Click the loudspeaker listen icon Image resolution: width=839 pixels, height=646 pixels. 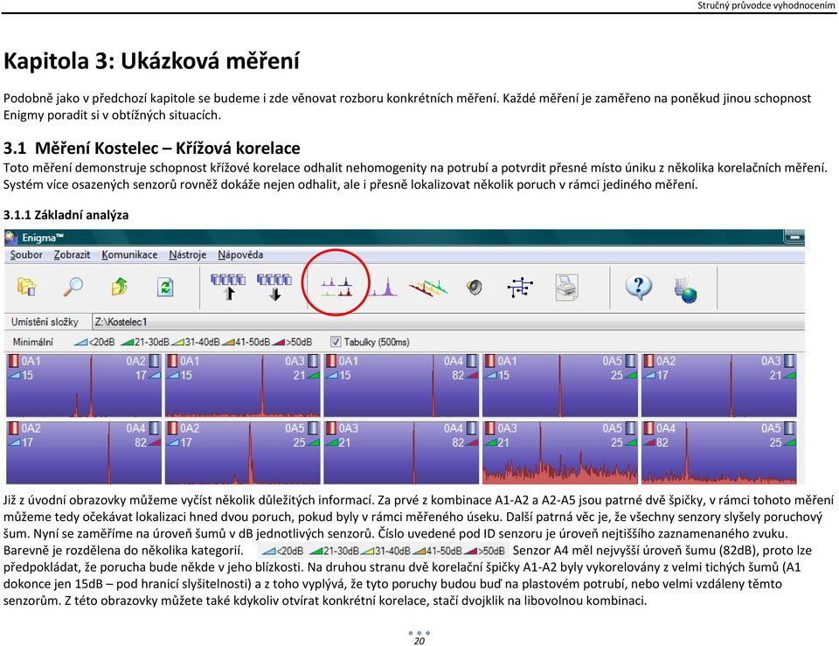tap(474, 288)
